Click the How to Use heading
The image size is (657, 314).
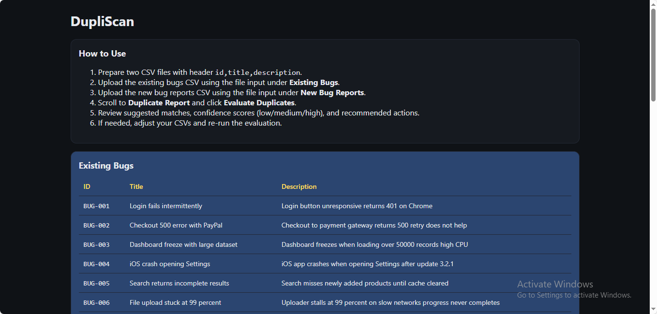tap(102, 54)
